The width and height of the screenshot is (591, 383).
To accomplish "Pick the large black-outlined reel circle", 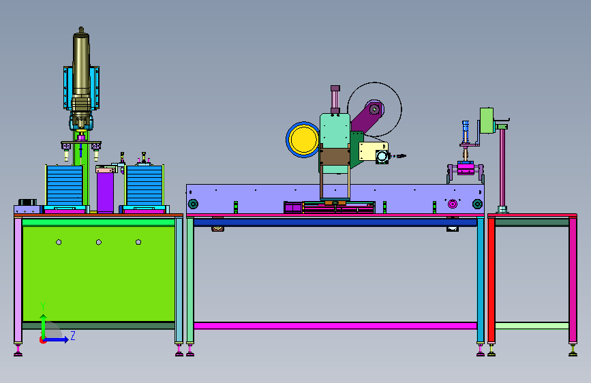I will coord(374,109).
